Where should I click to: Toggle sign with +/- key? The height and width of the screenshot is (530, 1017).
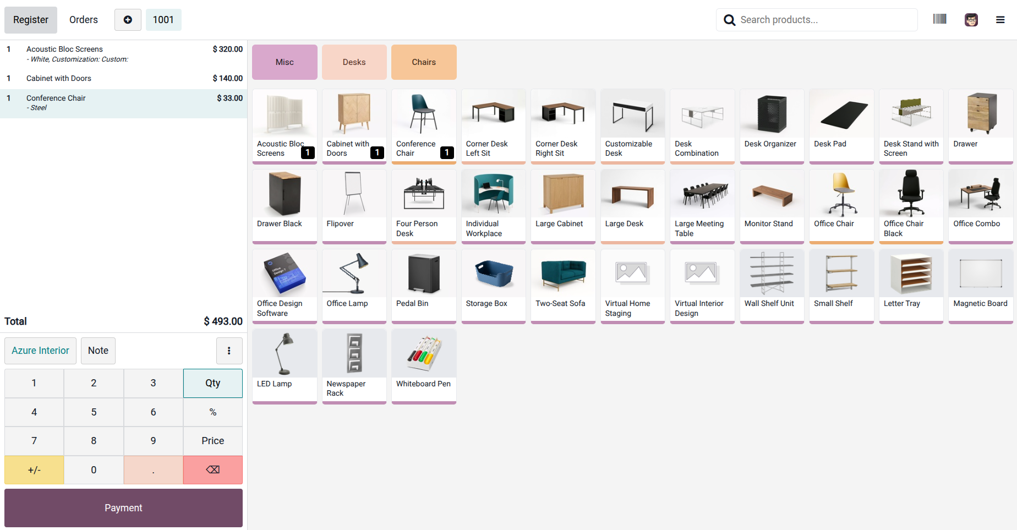point(34,470)
